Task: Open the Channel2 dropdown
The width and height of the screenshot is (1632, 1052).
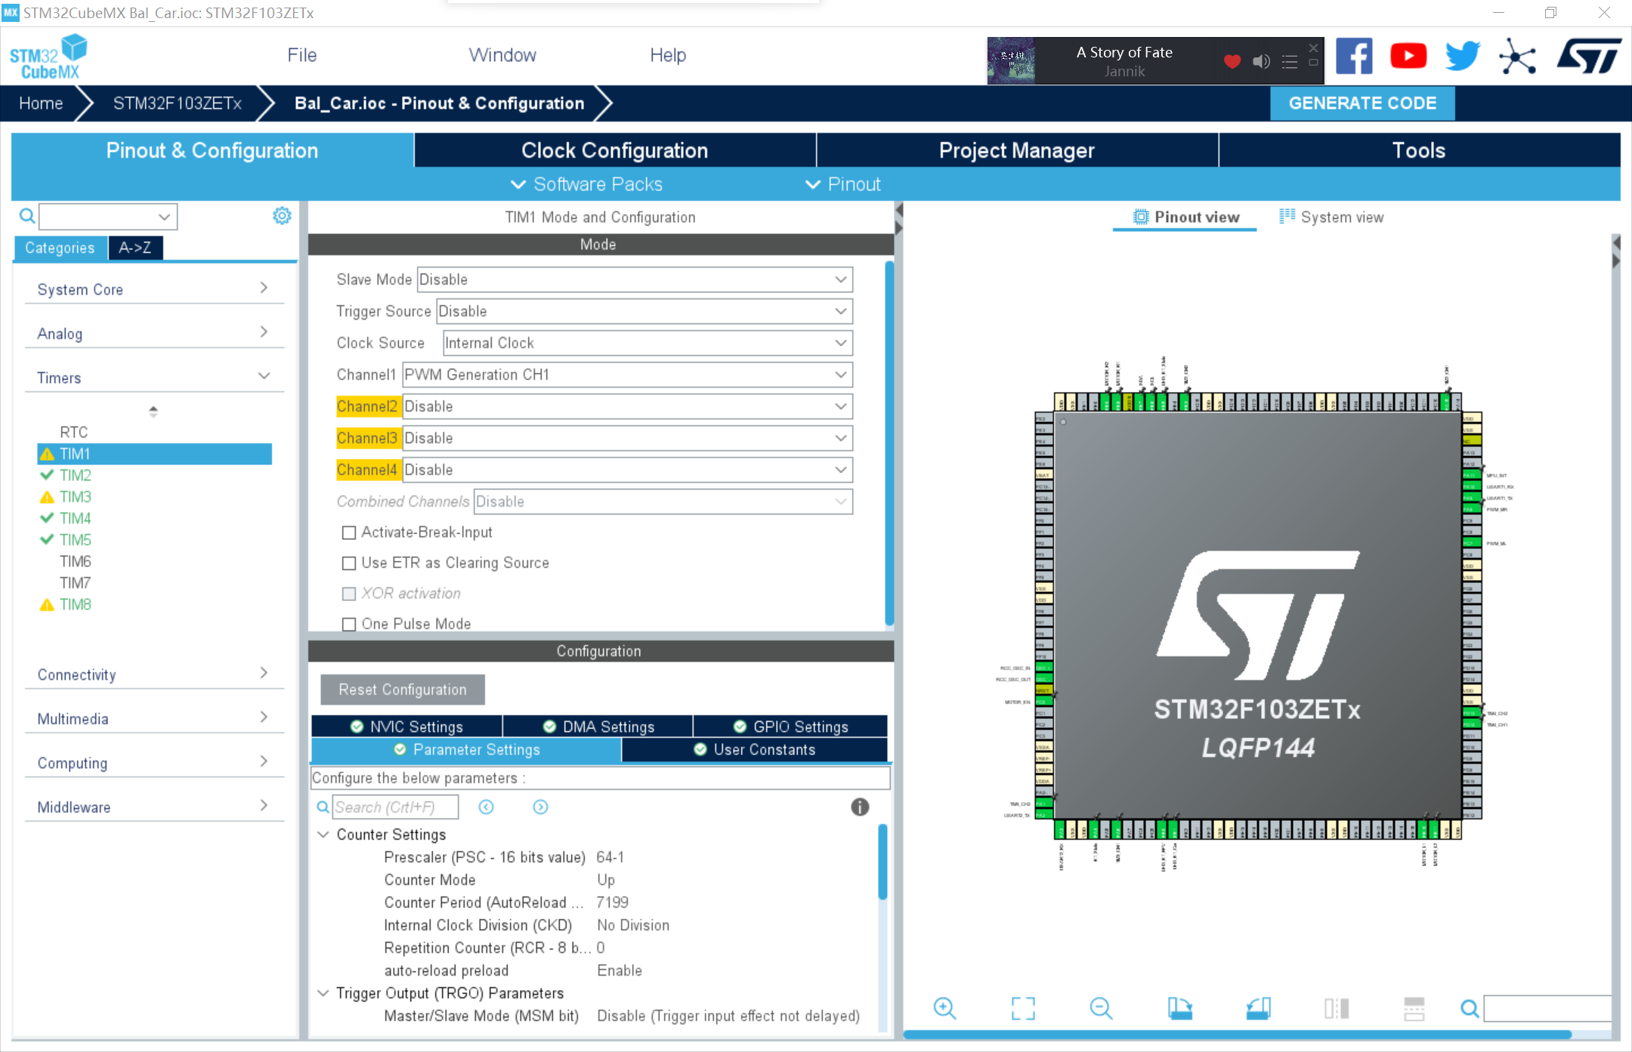Action: coord(628,406)
